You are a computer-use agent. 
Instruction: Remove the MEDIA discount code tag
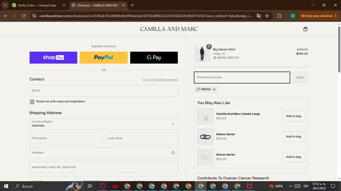[x=214, y=90]
